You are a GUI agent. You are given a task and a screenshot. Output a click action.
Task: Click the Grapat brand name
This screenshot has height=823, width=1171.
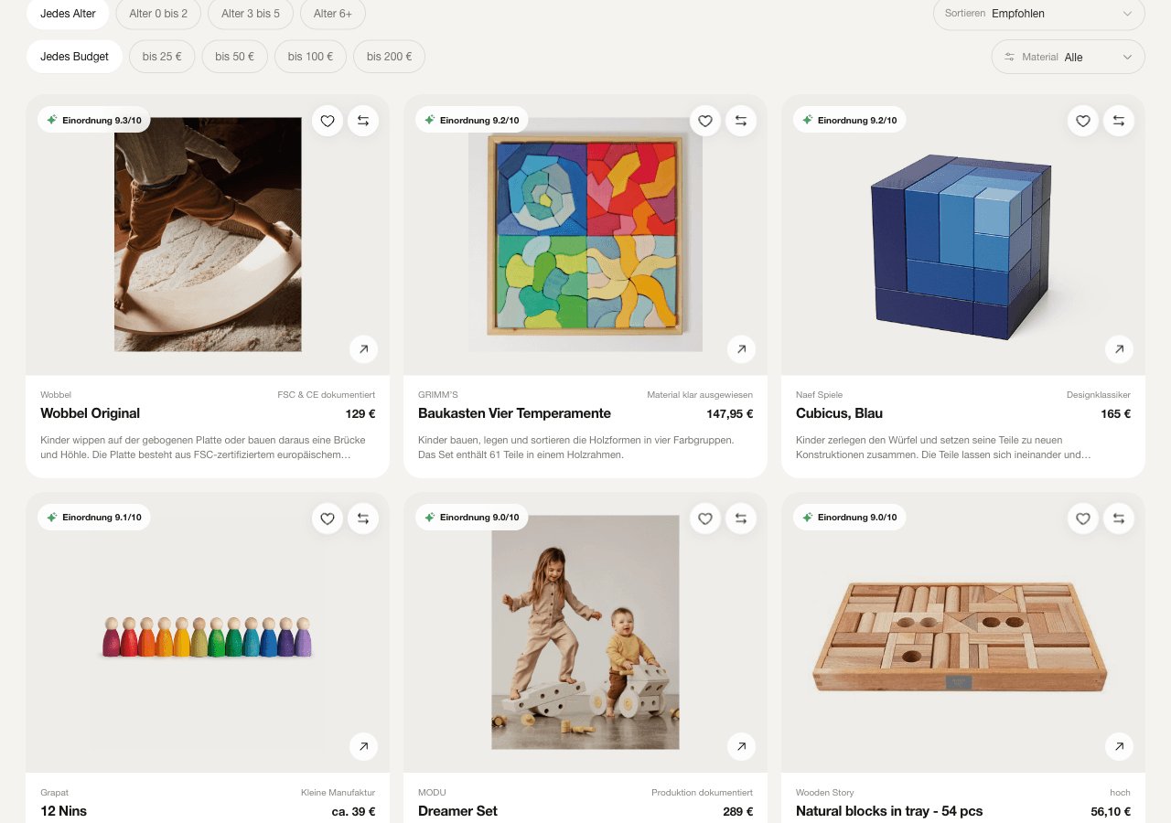tap(55, 793)
